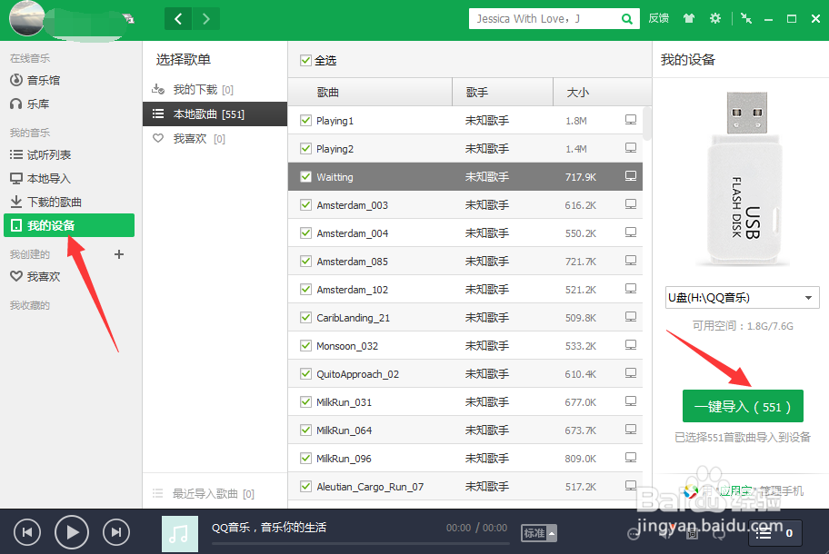This screenshot has height=554, width=829.
Task: Click the 一键导入（551） import button
Action: pyautogui.click(x=743, y=407)
